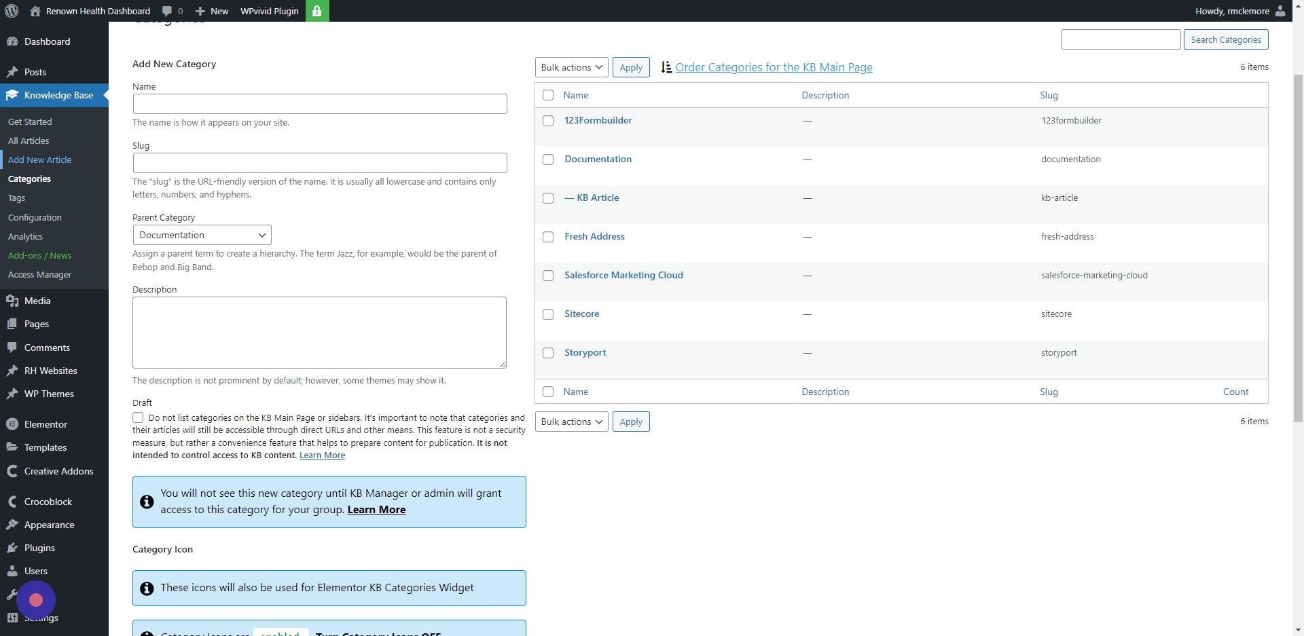Check the Fresh Address row checkbox
Image resolution: width=1304 pixels, height=636 pixels.
548,237
